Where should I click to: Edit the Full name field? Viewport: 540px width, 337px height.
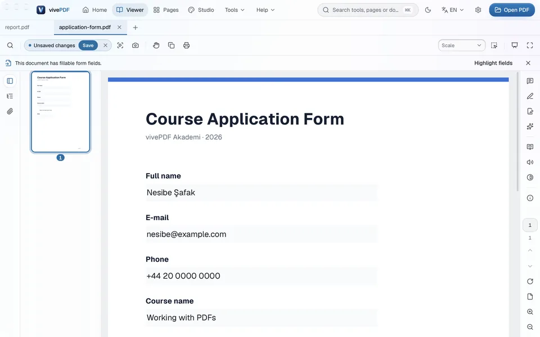pos(262,193)
